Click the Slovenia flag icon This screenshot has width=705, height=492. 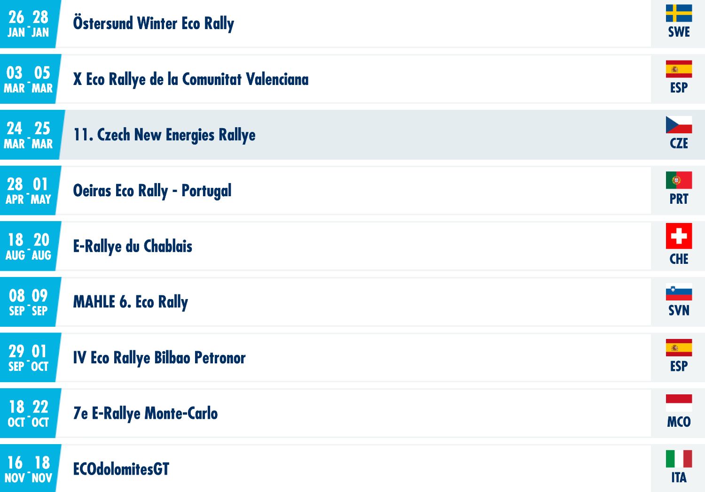[679, 292]
